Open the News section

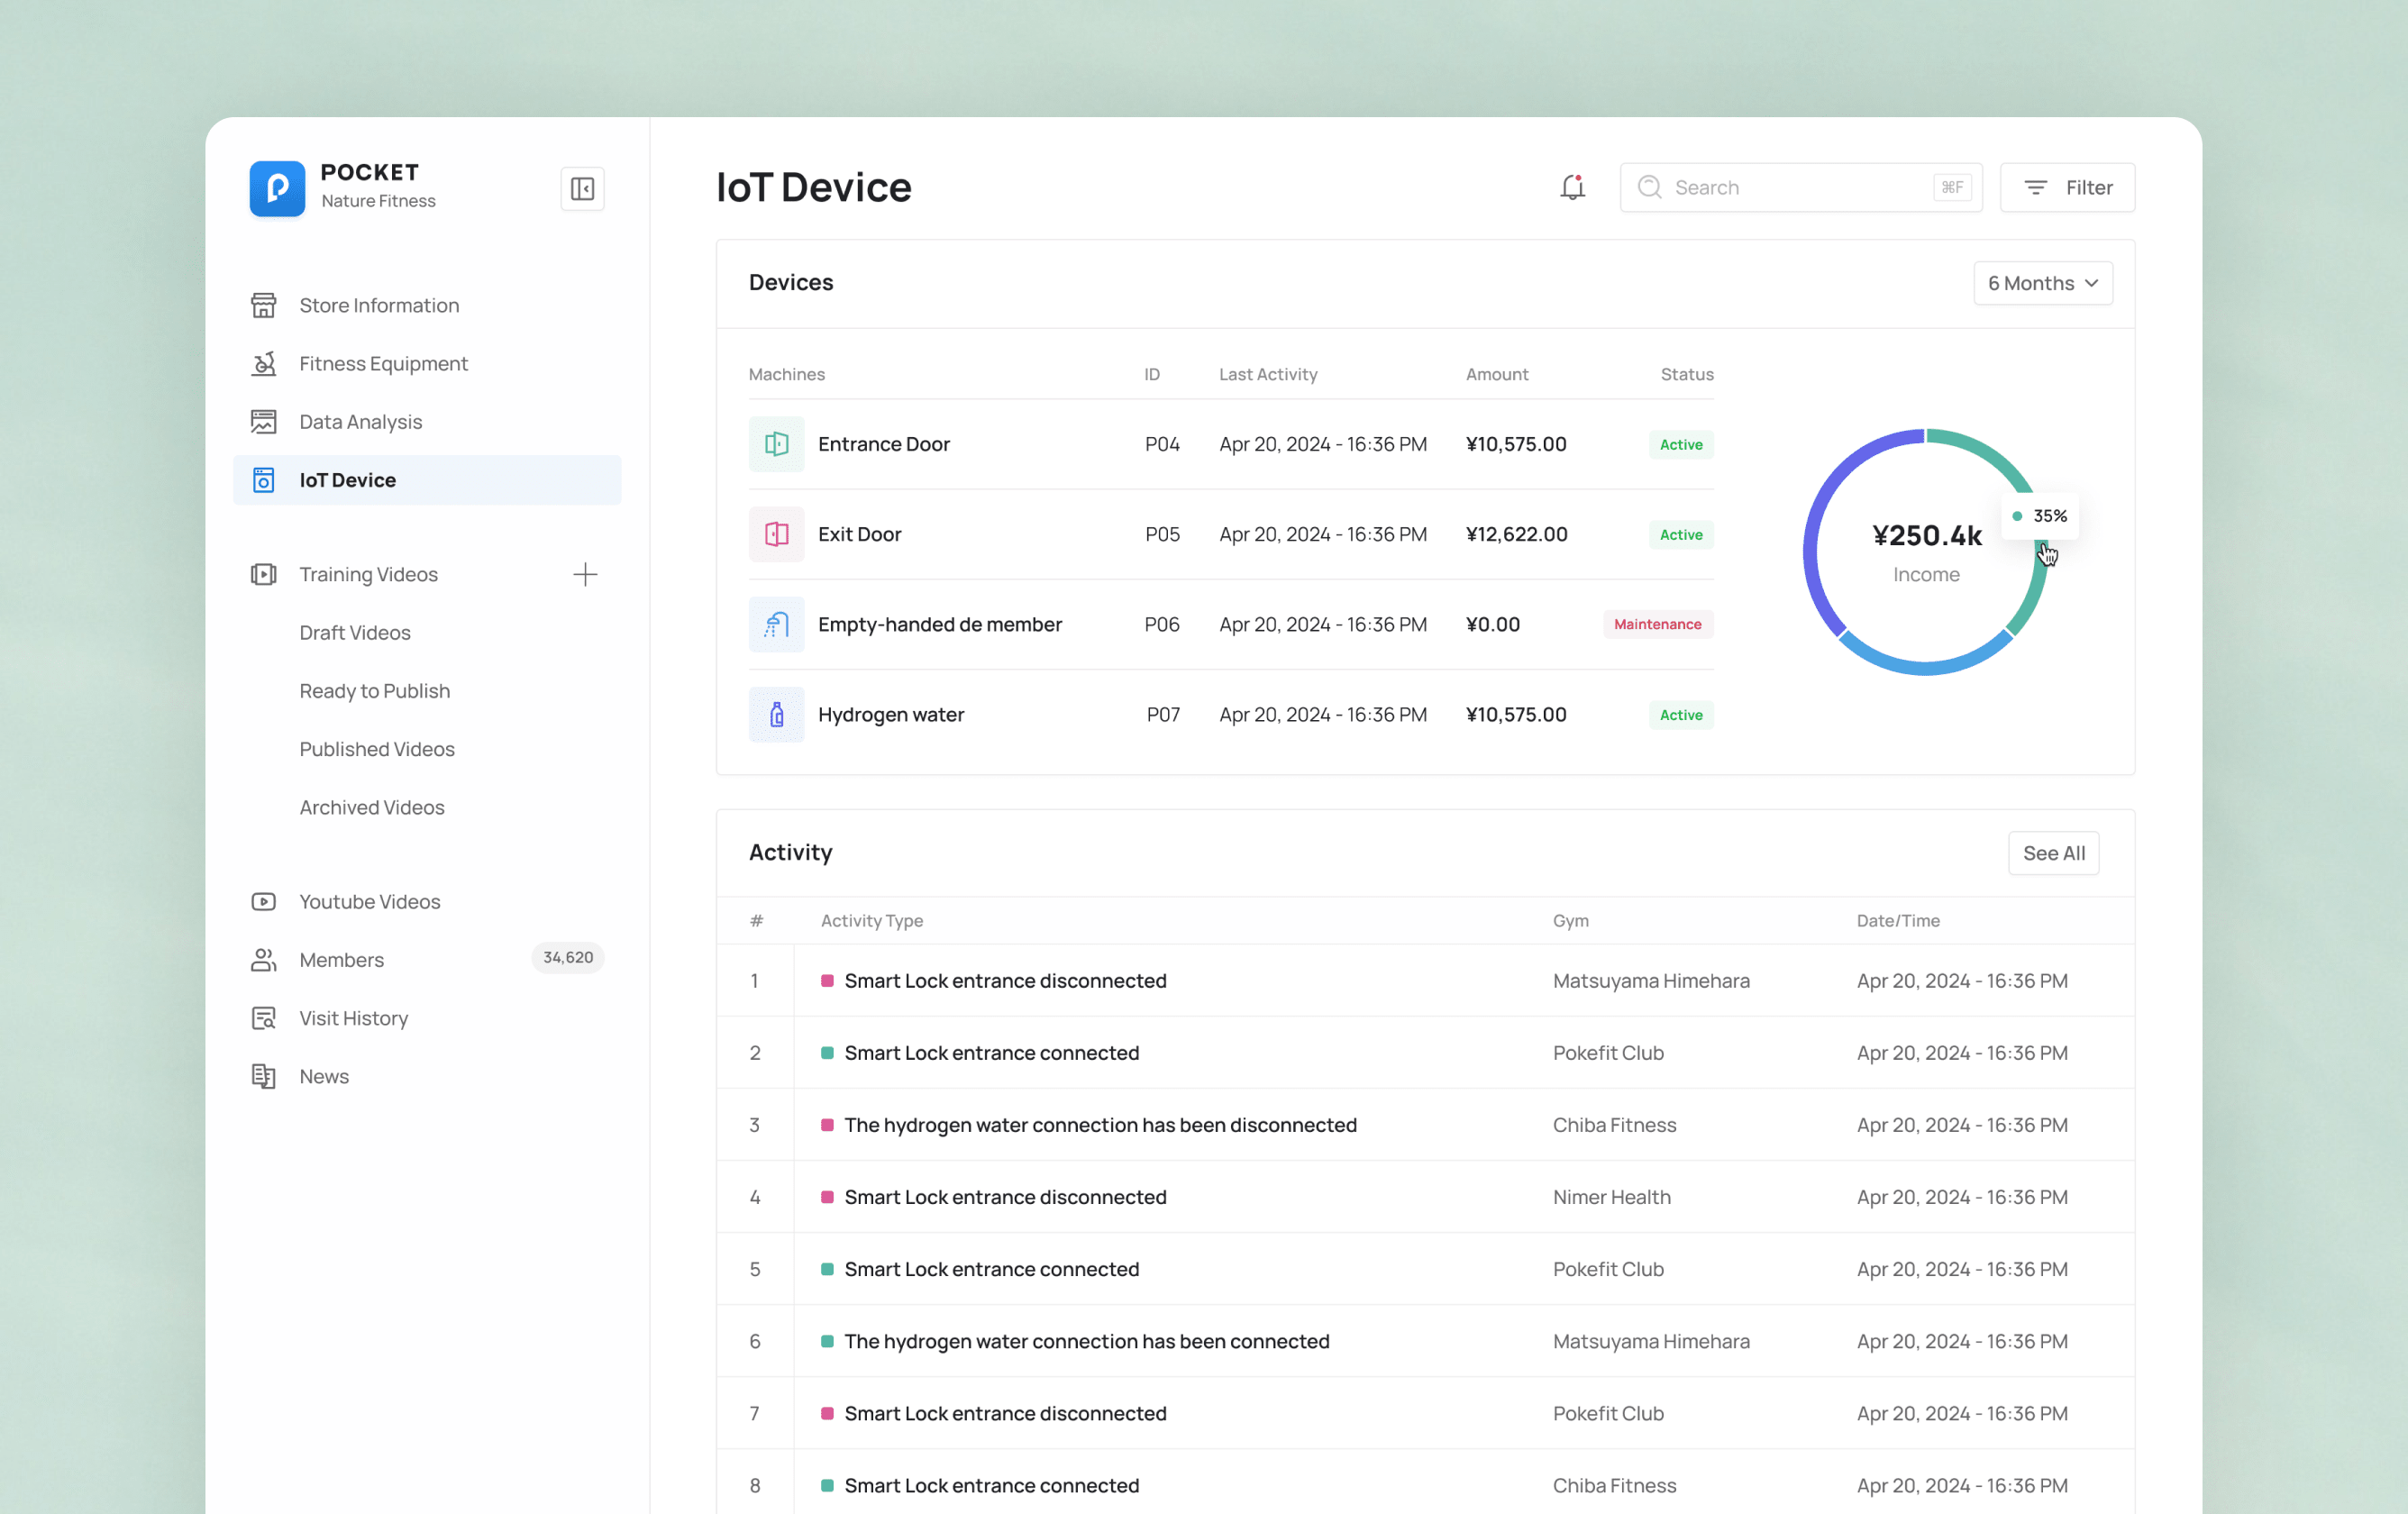click(x=427, y=1076)
